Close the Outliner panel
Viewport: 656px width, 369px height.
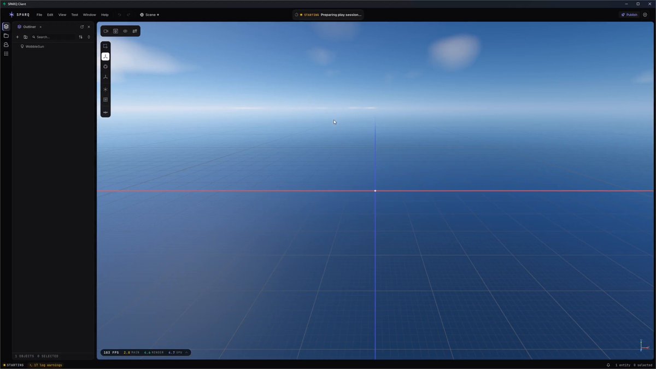click(x=89, y=27)
